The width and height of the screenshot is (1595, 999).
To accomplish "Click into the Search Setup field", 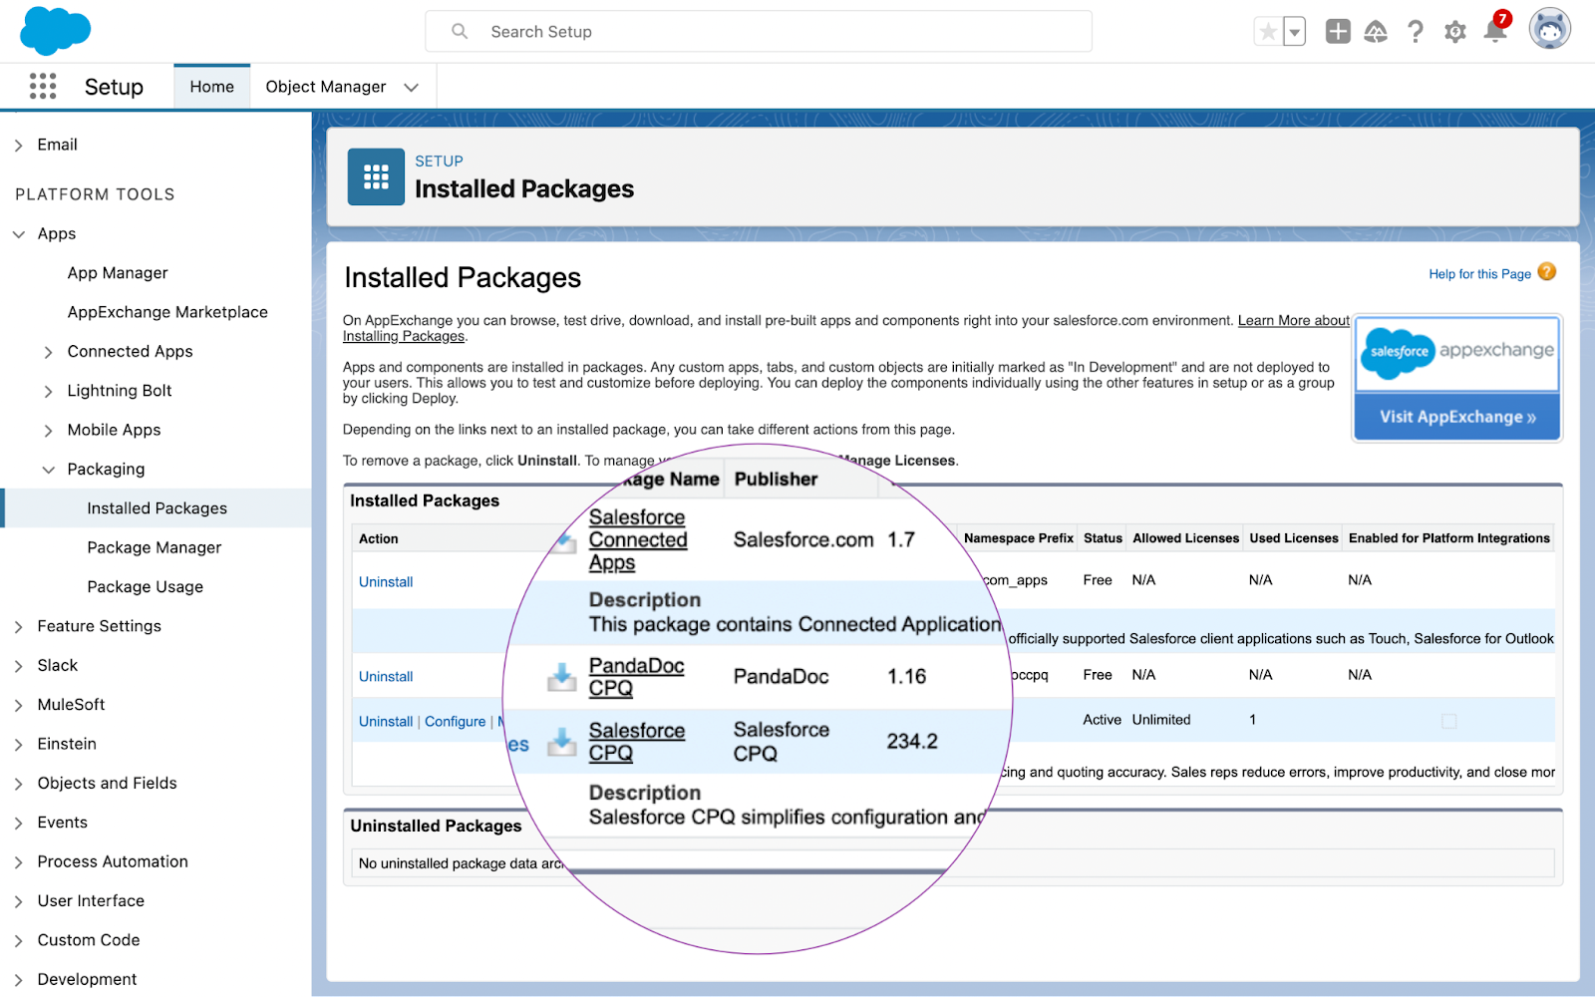I will 759,32.
